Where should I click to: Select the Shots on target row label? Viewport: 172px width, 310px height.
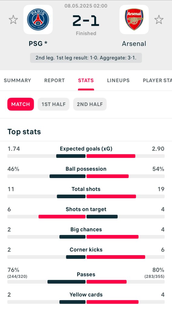(86, 209)
